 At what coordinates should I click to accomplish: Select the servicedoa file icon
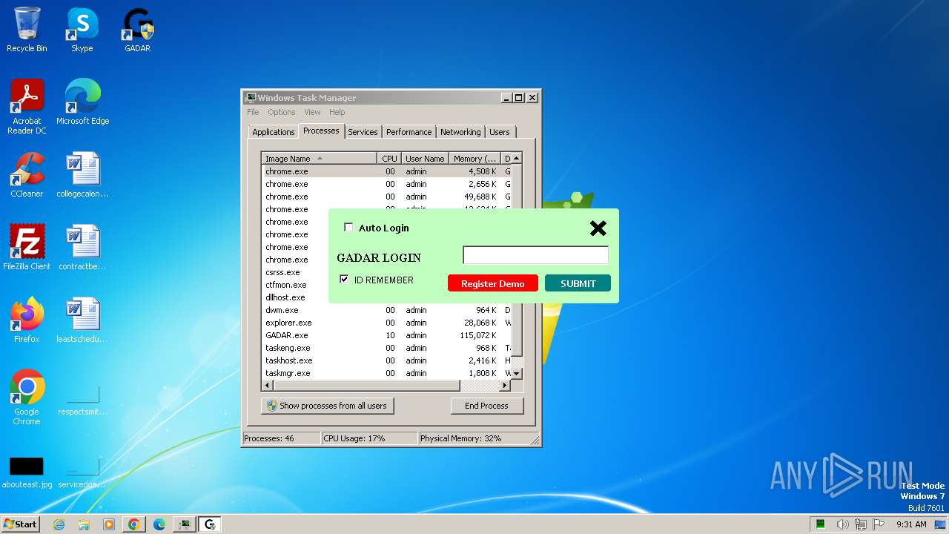(x=82, y=472)
